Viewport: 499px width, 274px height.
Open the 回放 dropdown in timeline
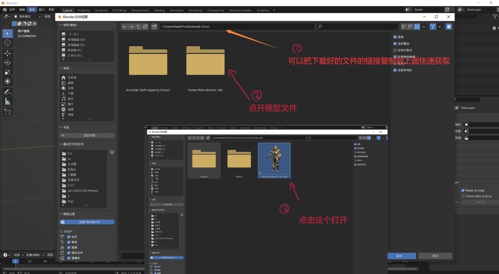18,255
